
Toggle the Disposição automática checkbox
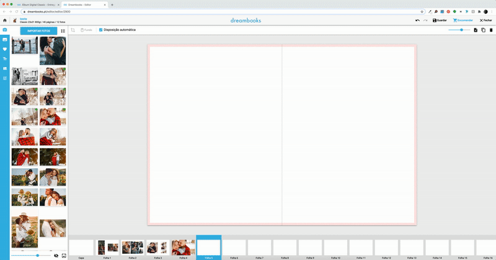[x=102, y=30]
